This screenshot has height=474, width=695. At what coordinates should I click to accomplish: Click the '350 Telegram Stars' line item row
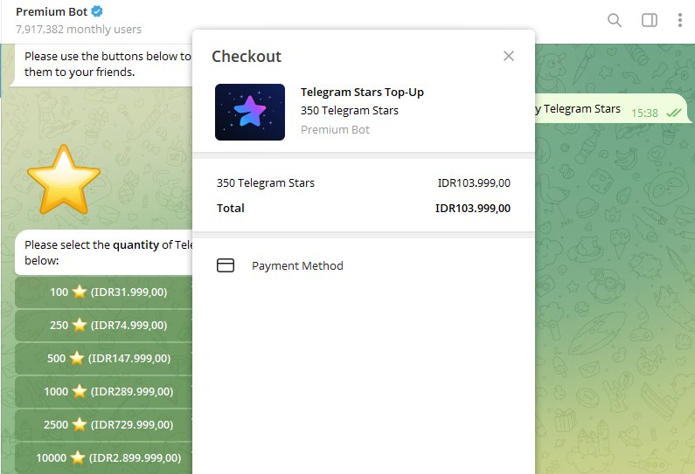pos(364,182)
